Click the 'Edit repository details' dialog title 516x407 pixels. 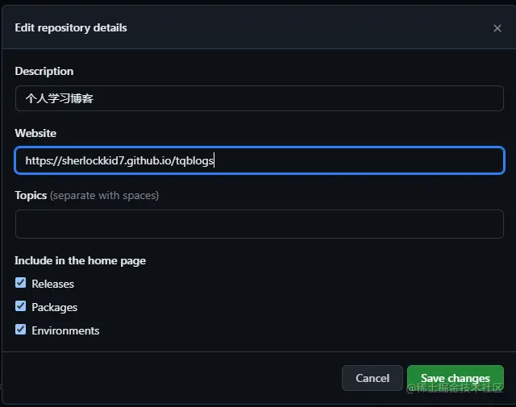point(71,28)
